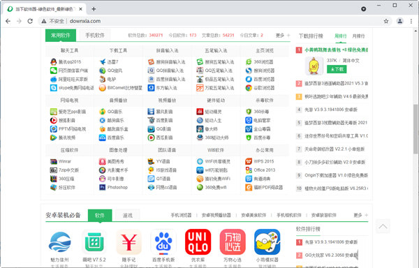Click the 7zip中文版 icon
Screen dimensions: 419x268
[x=54, y=170]
